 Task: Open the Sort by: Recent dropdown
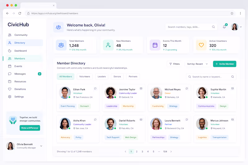coord(197,64)
